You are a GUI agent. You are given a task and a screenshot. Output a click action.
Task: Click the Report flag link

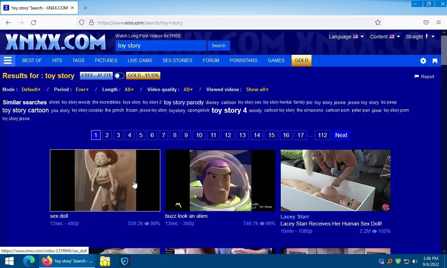pos(424,76)
